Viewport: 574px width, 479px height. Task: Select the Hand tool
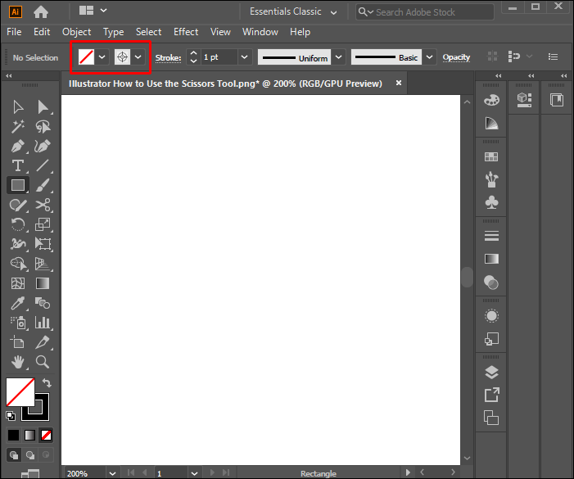[17, 361]
